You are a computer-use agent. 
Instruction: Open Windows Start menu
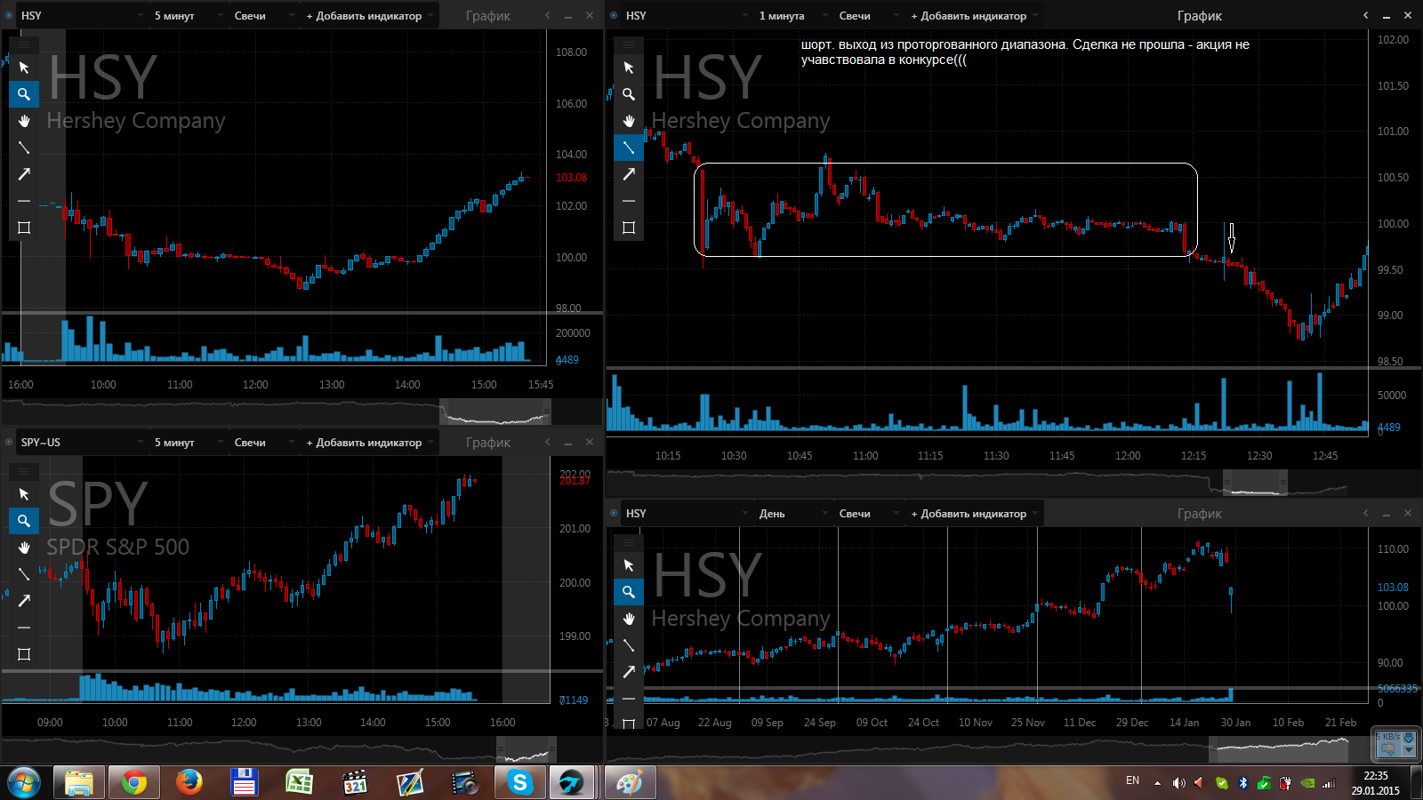coord(24,782)
